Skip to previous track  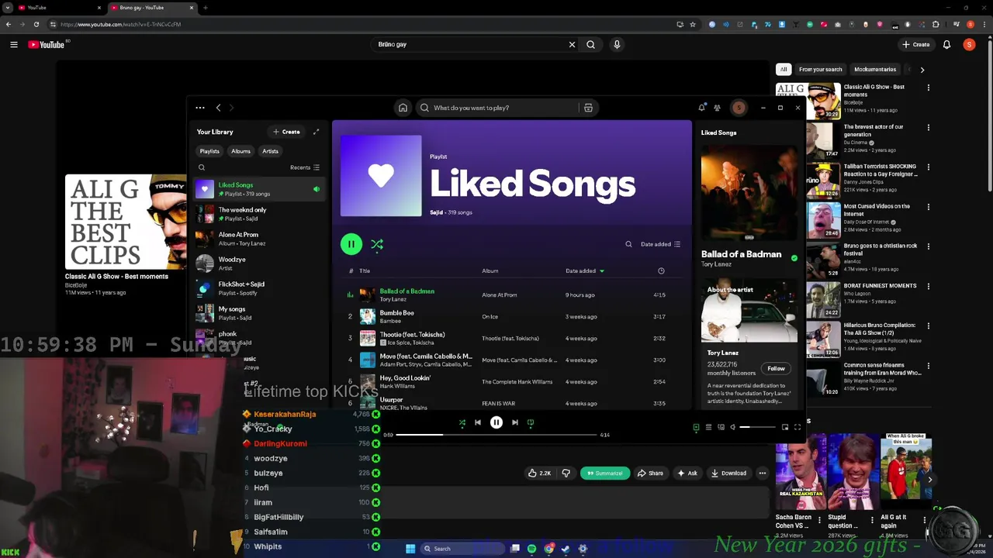pos(478,422)
